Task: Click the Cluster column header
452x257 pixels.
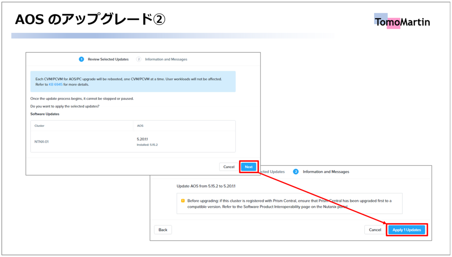Action: [40, 126]
